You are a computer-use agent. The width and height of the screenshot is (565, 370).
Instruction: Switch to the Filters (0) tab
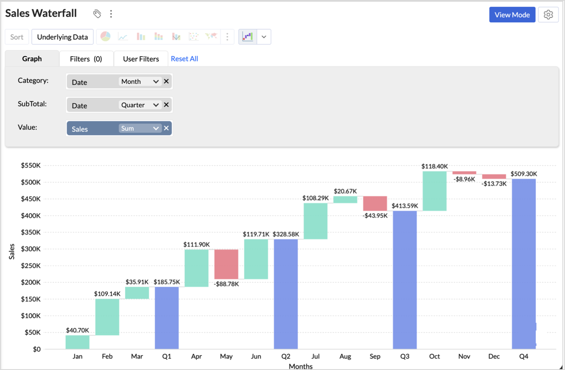[x=86, y=59]
